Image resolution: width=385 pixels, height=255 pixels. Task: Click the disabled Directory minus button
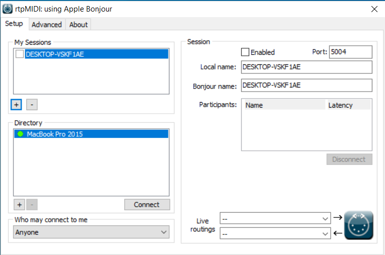click(x=32, y=205)
